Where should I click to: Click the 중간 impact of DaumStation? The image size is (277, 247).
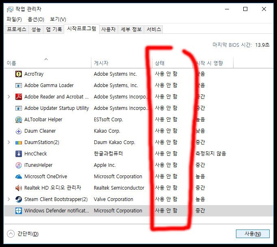(x=200, y=142)
